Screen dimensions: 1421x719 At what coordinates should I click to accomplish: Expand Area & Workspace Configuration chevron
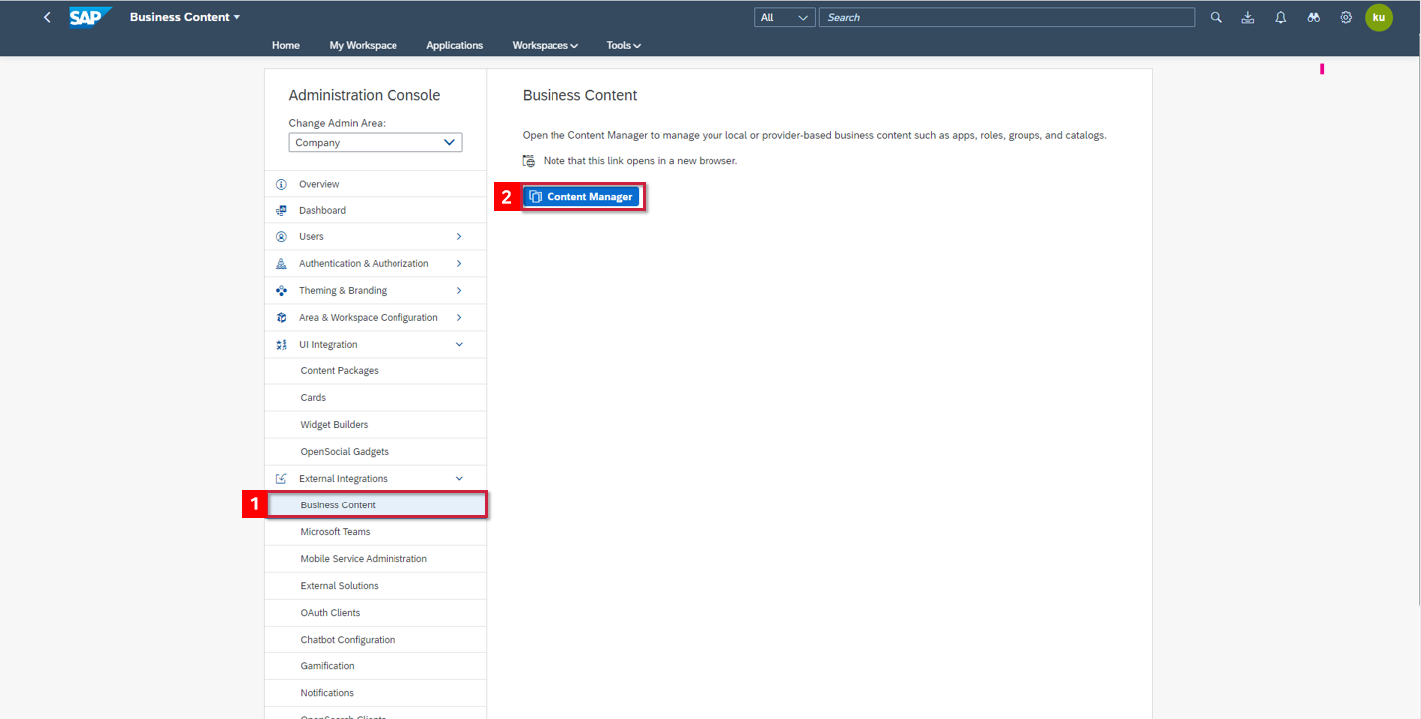459,318
